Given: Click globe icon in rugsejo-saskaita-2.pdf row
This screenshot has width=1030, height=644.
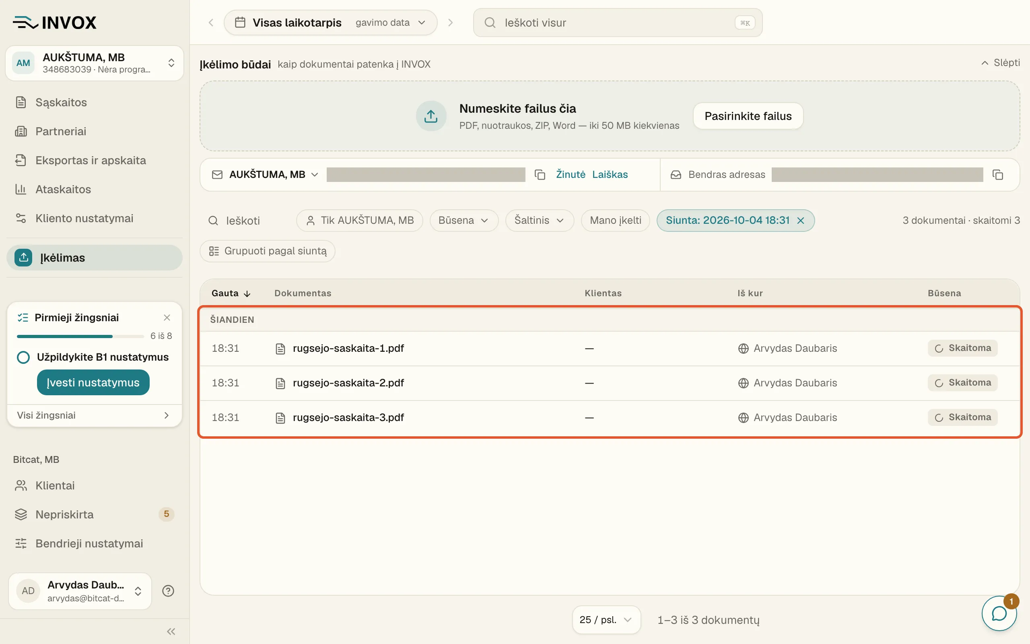Looking at the screenshot, I should [743, 383].
